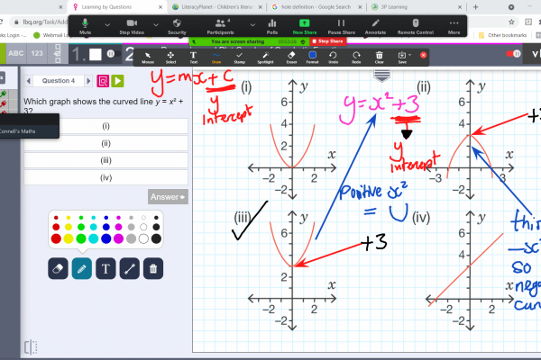This screenshot has height=360, width=541.
Task: Click the Undo annotation button
Action: [334, 58]
